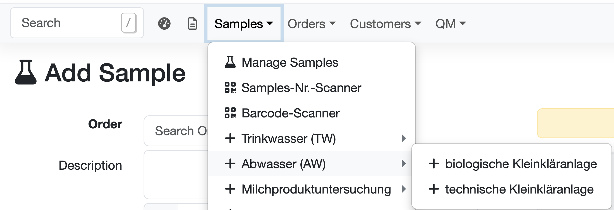The height and width of the screenshot is (210, 614).
Task: Click the plus icon beside Milchproduktuntersuchung
Action: click(230, 189)
